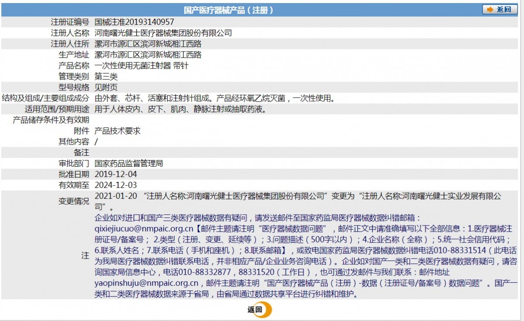Click the 注册人住所 address value
The width and height of the screenshot is (524, 321).
coord(148,44)
